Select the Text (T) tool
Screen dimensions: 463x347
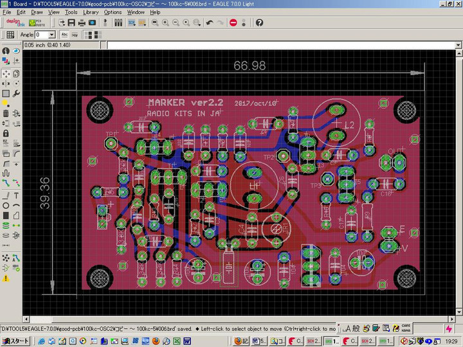(x=16, y=195)
